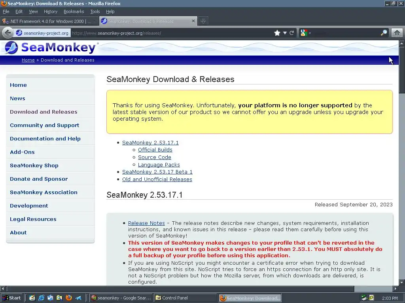Screen dimensions: 405x303
Task: Follow the Home breadcrumb link
Action: click(x=28, y=60)
